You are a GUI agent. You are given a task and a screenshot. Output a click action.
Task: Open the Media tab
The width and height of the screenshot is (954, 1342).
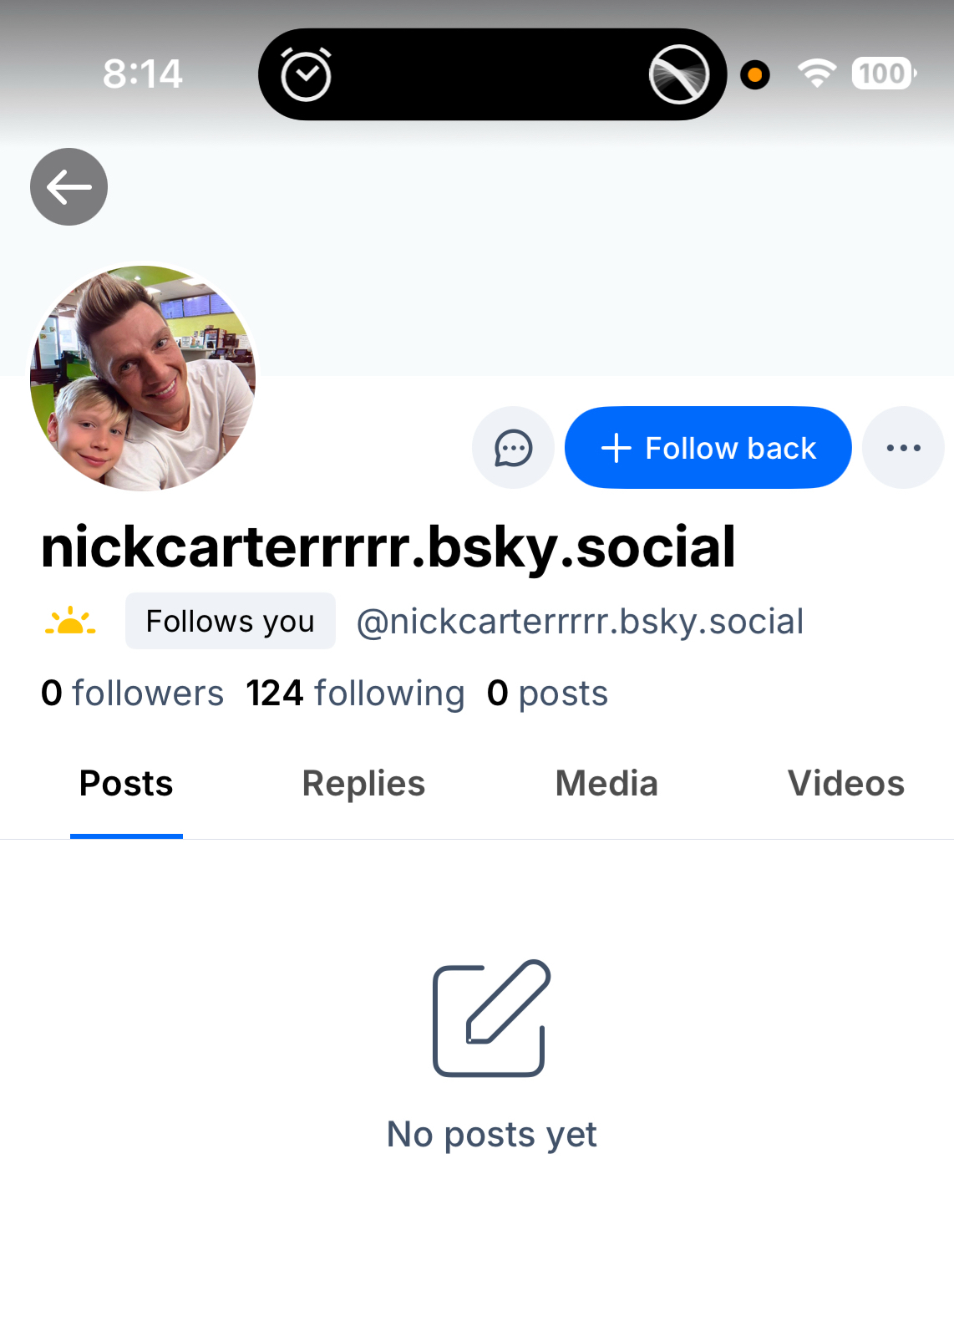coord(606,784)
